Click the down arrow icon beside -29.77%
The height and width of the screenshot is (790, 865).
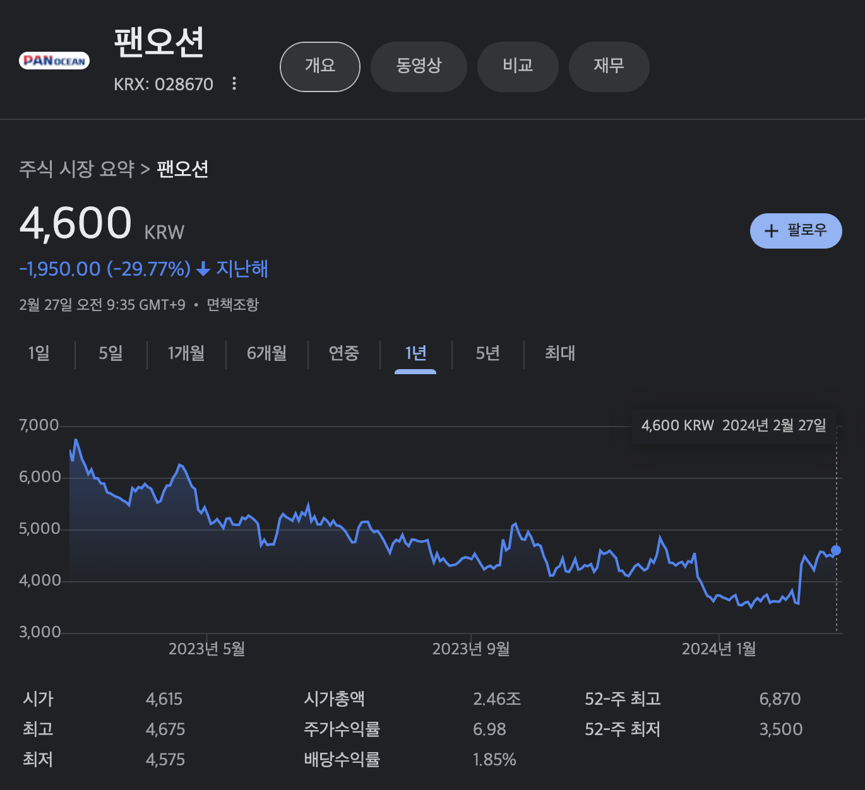point(203,269)
